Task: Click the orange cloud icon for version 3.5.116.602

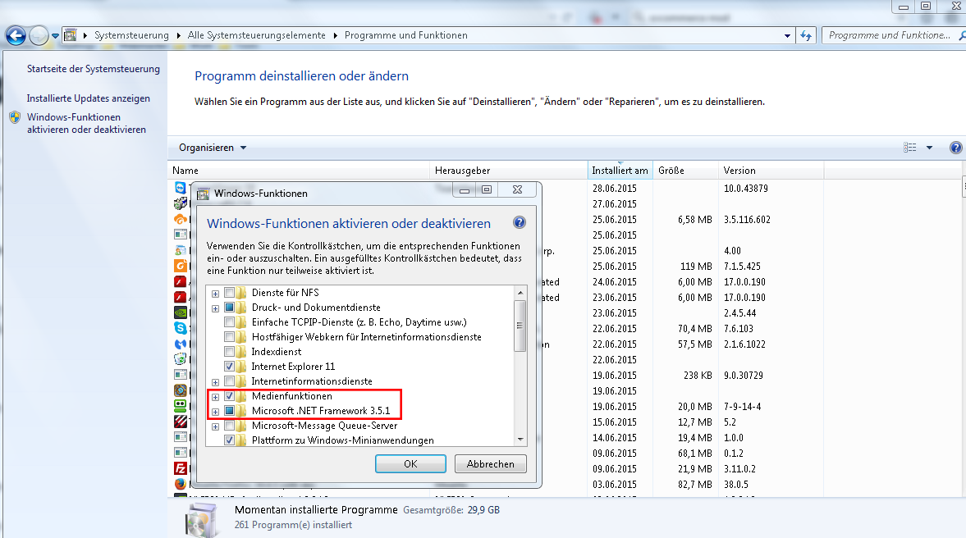Action: click(x=181, y=219)
